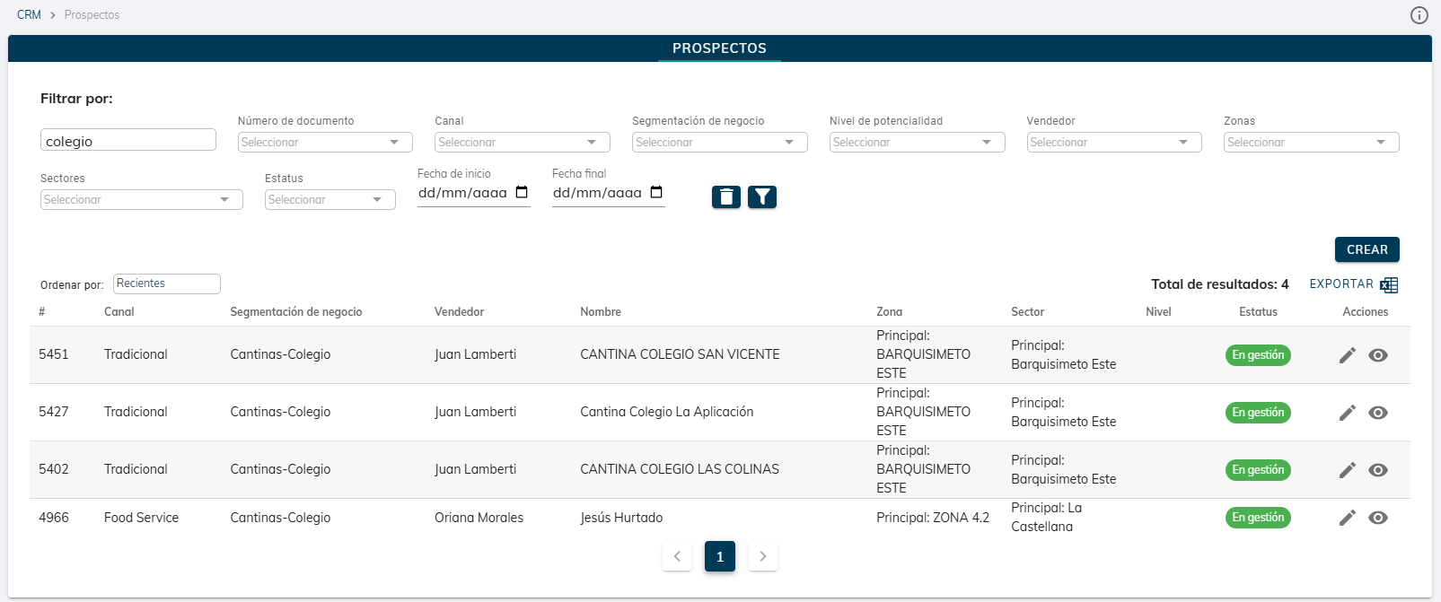This screenshot has height=602, width=1441.
Task: Click the Excel export icon
Action: click(1389, 284)
